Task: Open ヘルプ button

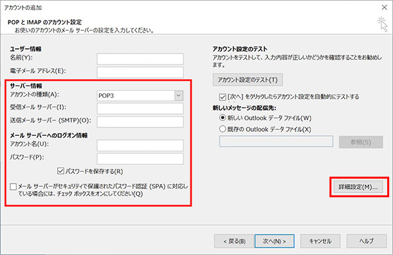Action: (x=367, y=241)
